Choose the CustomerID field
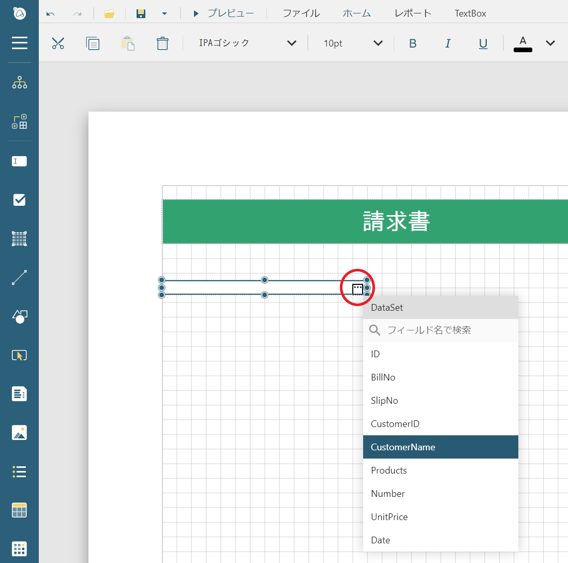The image size is (568, 563). 441,423
